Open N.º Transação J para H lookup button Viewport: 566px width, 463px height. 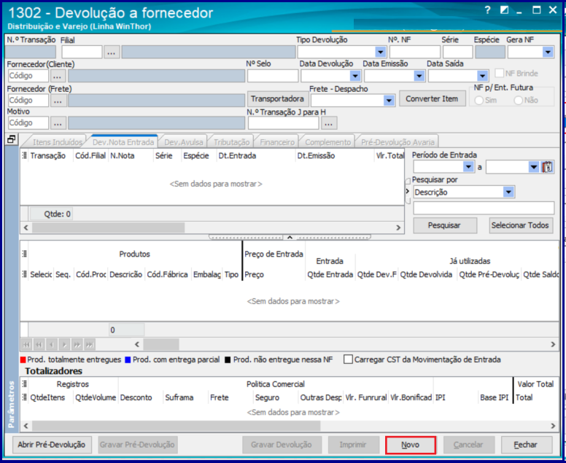pos(328,123)
